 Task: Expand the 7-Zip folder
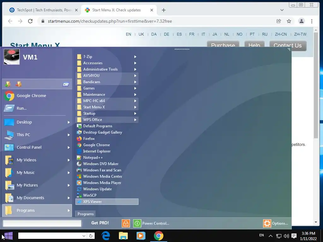107,57
